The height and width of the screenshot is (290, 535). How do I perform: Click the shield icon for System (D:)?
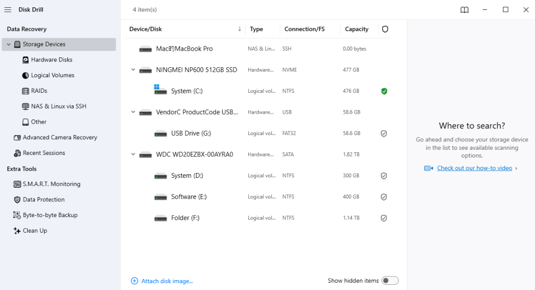click(384, 176)
